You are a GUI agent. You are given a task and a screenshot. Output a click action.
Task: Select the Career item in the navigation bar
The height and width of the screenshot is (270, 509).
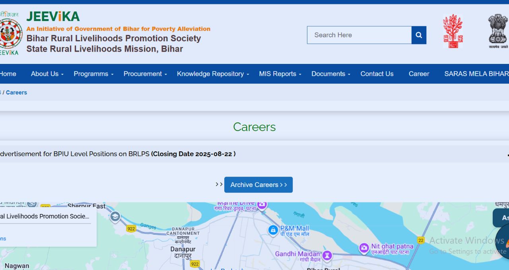pos(419,74)
